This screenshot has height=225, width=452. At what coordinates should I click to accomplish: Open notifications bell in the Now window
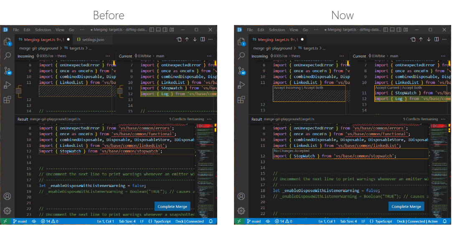click(445, 221)
